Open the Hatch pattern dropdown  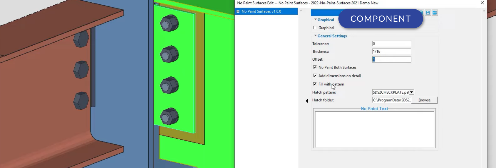(x=411, y=92)
